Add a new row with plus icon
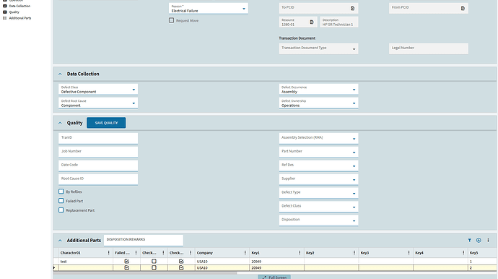Screen dimensions: 498x279 tap(479, 241)
